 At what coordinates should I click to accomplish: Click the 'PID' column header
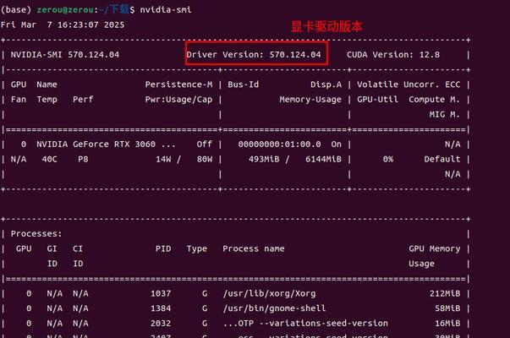(163, 248)
